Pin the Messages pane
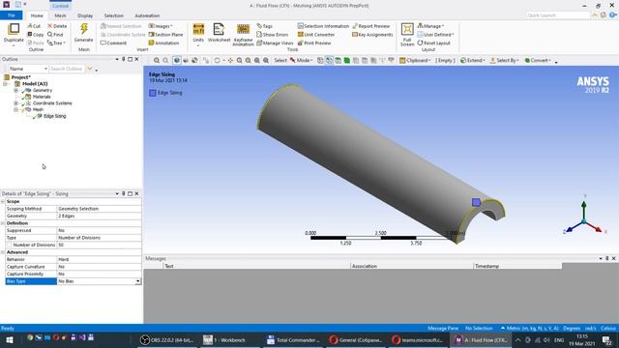The width and height of the screenshot is (619, 348). point(607,258)
